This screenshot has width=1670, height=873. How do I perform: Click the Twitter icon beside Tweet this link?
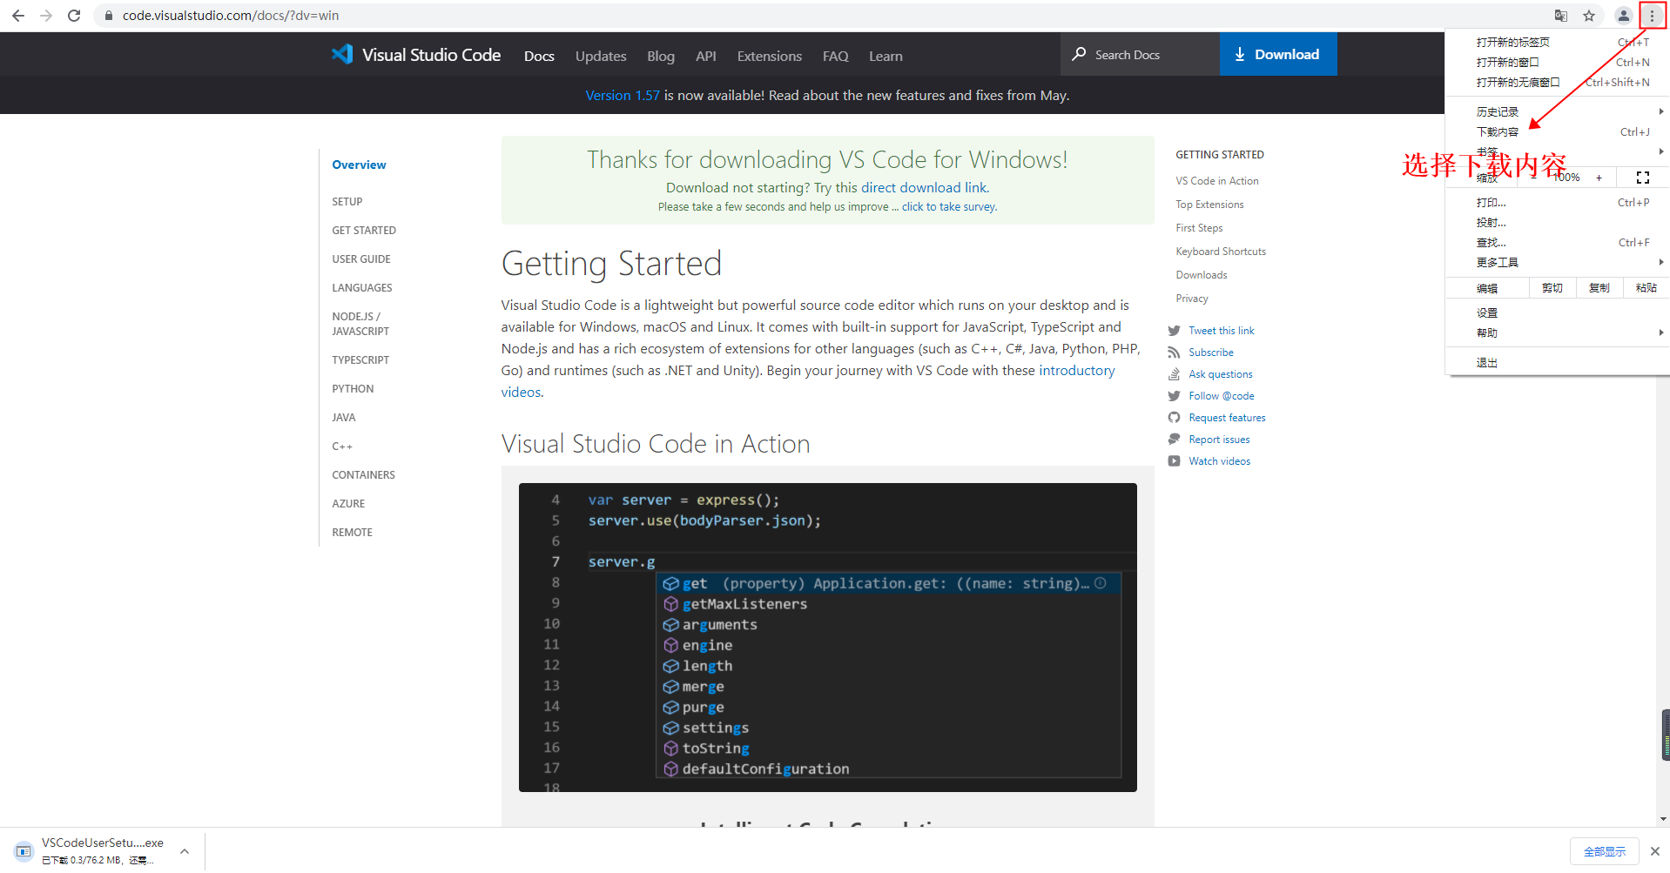coord(1174,331)
